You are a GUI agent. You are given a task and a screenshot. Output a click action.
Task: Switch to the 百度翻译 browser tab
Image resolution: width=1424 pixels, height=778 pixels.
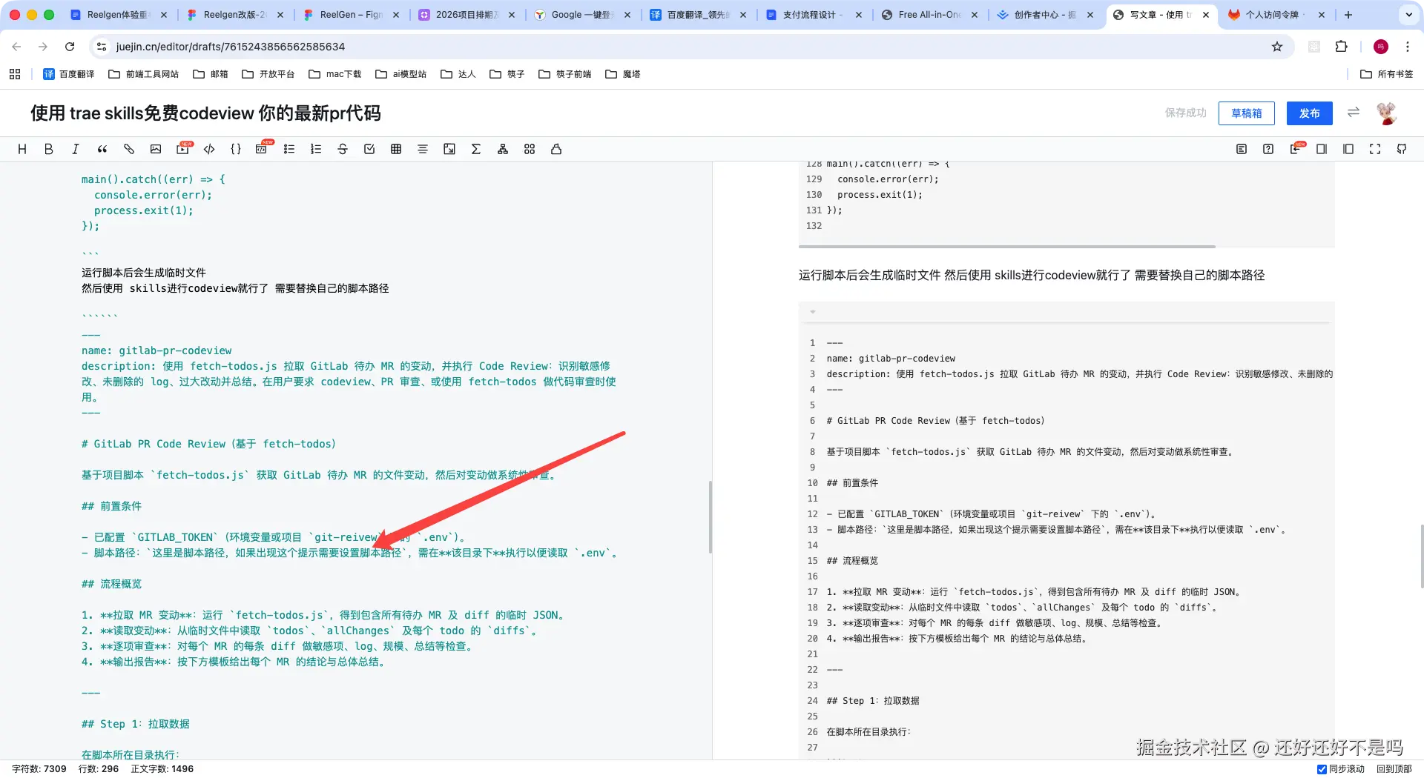pos(699,15)
